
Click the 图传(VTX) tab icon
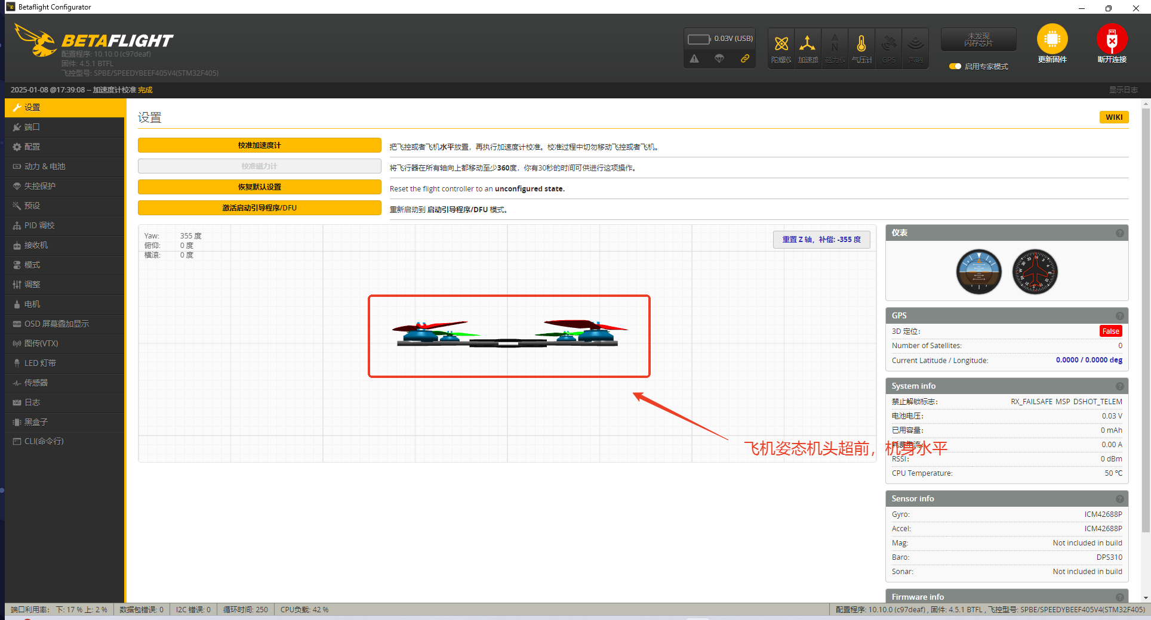[x=17, y=343]
